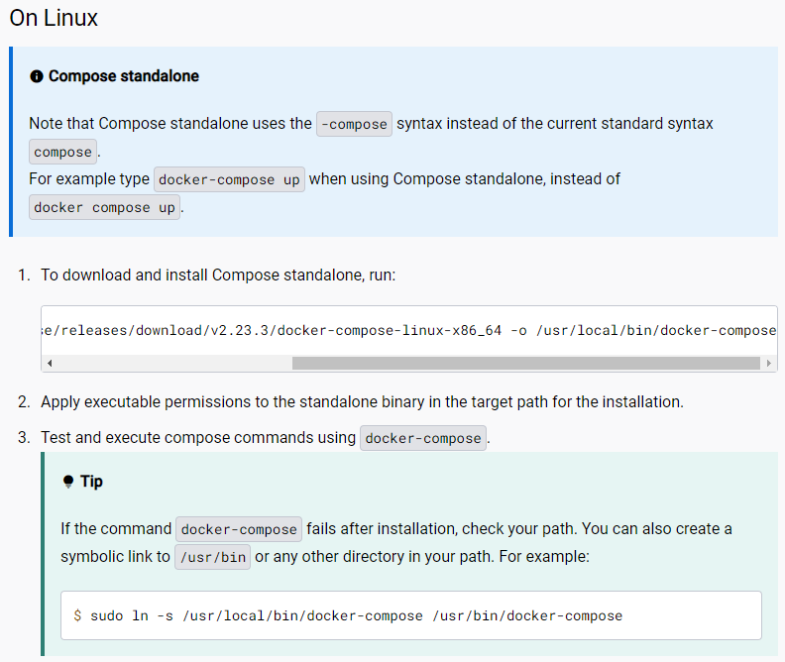Click the "docker-compose up" inline code

coord(229,179)
